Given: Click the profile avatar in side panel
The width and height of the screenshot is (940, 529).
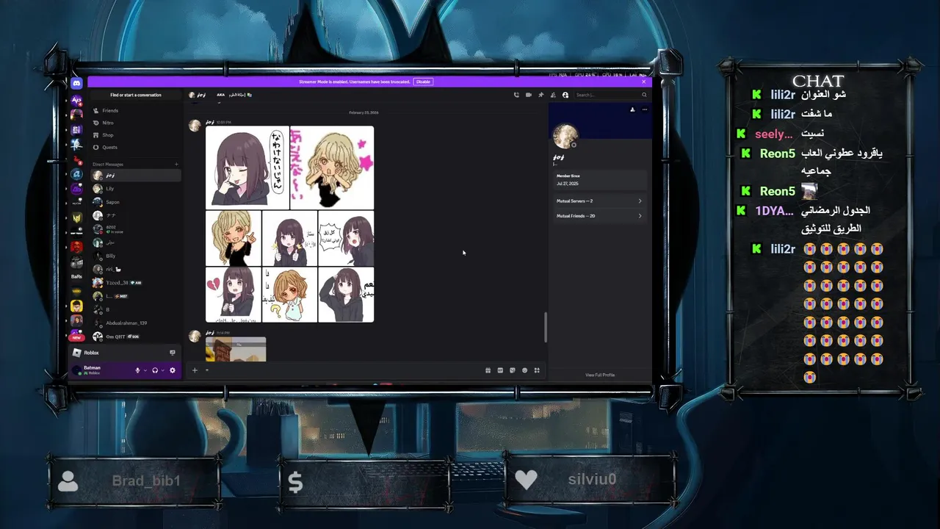Looking at the screenshot, I should point(565,136).
